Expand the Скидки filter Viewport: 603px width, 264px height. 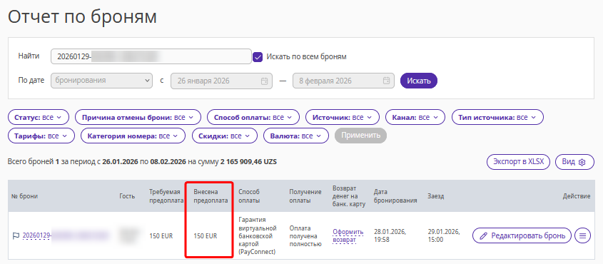tap(224, 136)
